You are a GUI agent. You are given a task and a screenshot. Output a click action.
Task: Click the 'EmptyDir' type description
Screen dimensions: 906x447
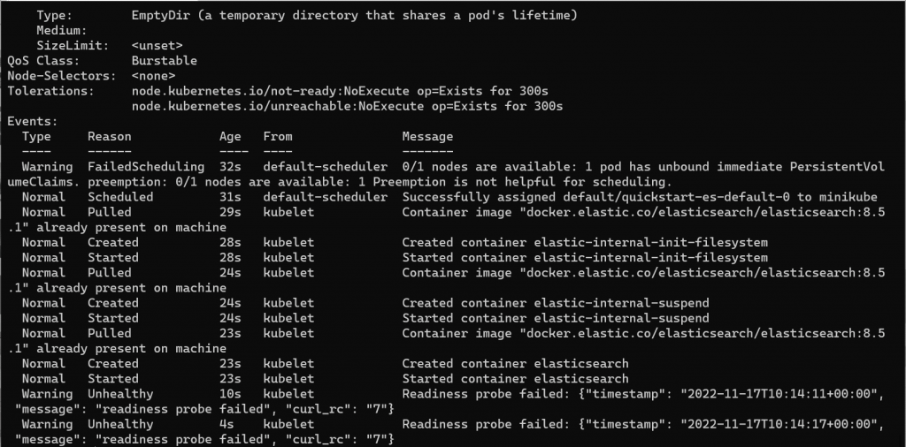(x=354, y=15)
